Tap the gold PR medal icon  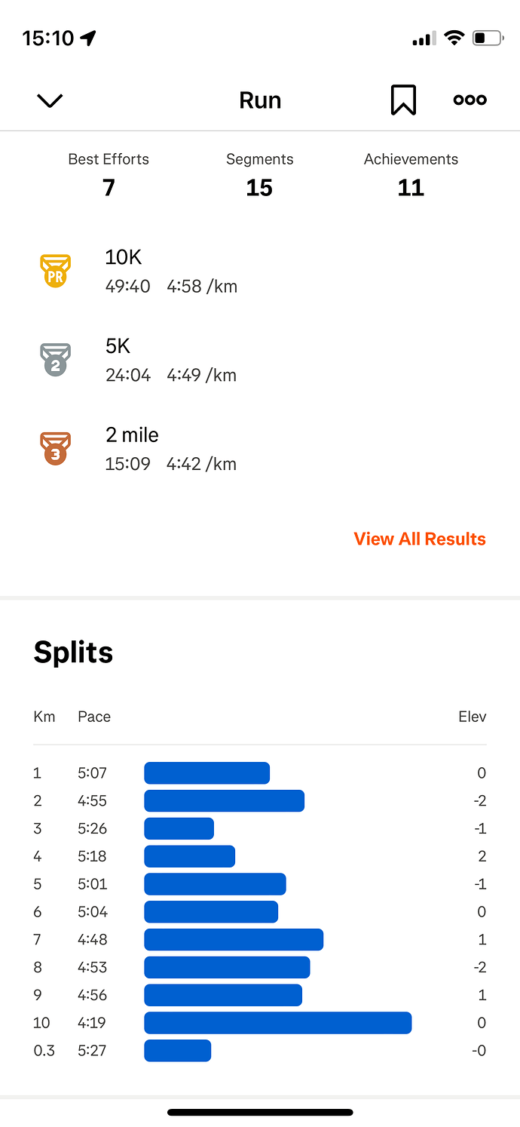(x=55, y=271)
